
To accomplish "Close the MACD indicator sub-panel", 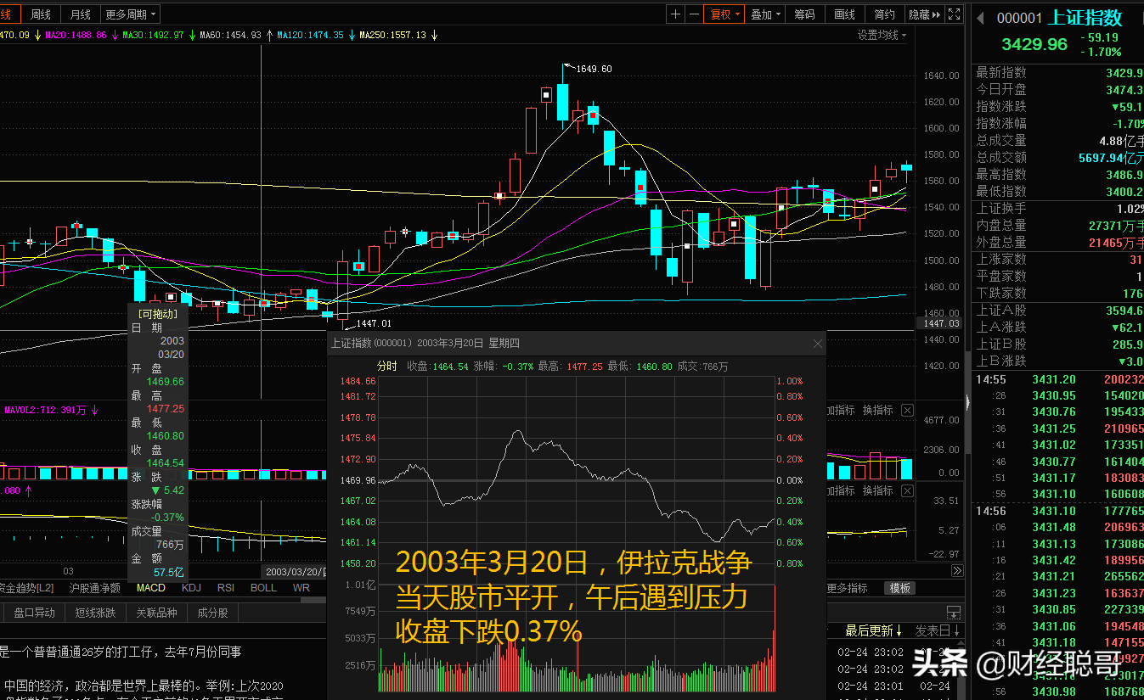I will (907, 491).
